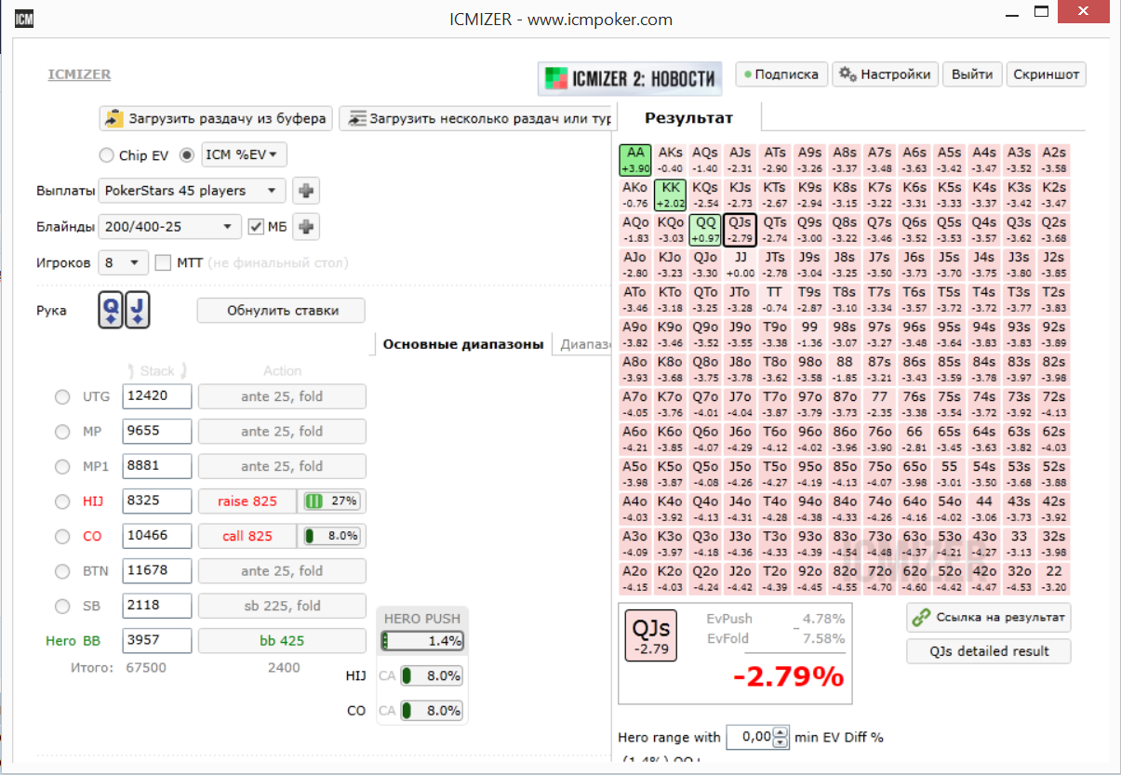
Task: Click the HIJ 27% raise range control
Action: 331,501
